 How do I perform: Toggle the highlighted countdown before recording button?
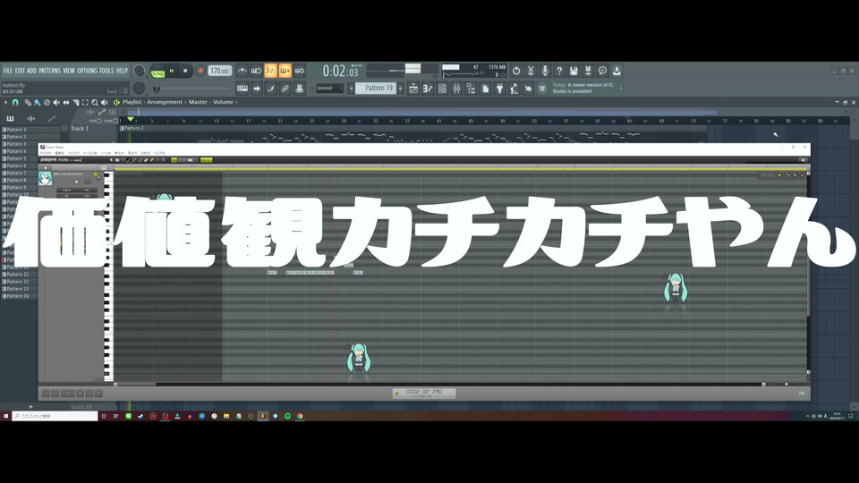pos(270,71)
